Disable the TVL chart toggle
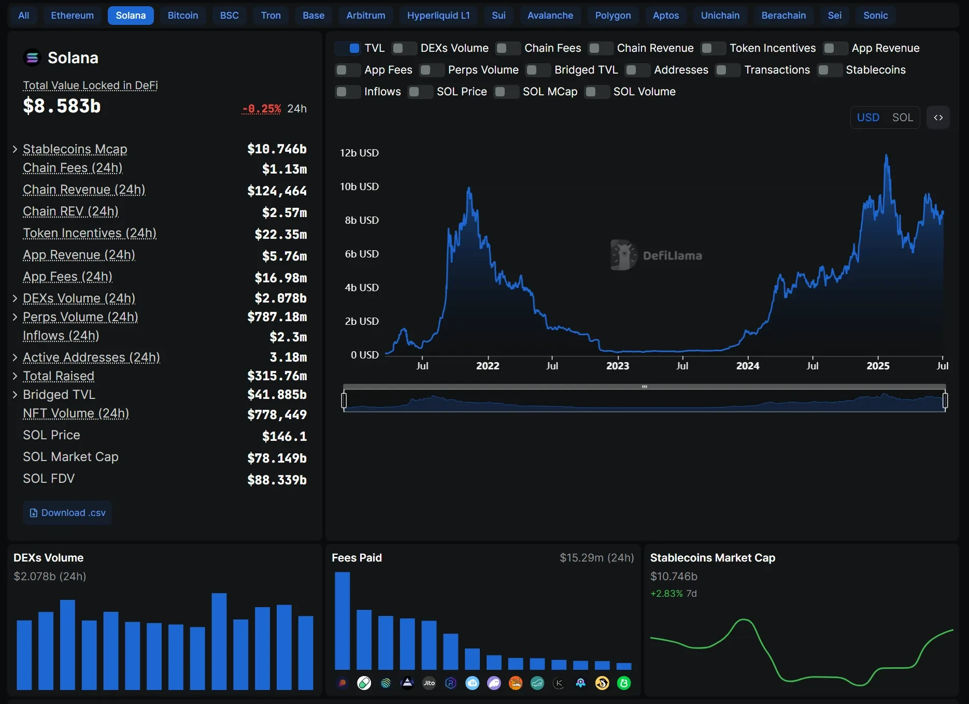The width and height of the screenshot is (969, 704). (348, 48)
